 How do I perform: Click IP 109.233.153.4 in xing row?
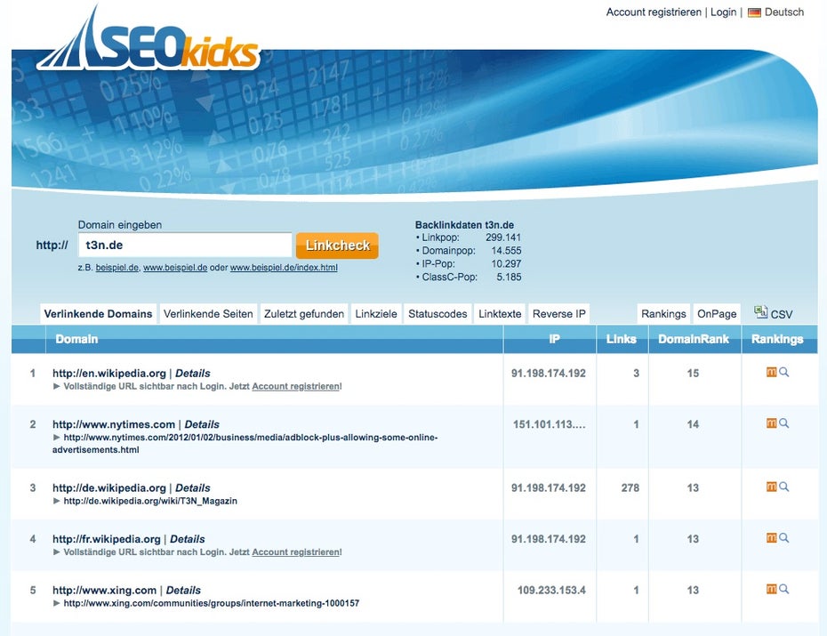[x=551, y=590]
